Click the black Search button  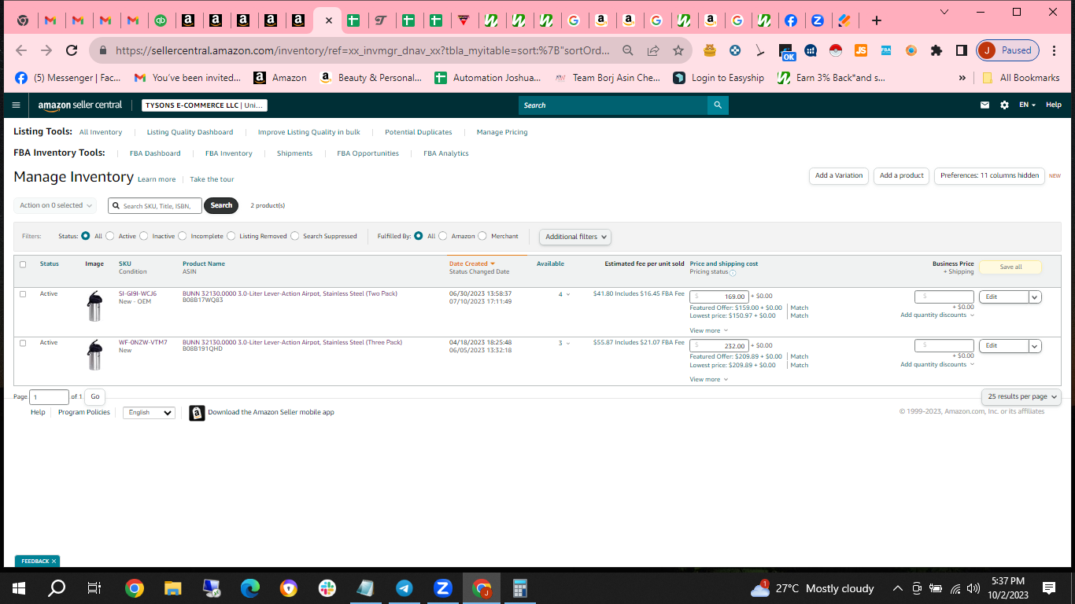[x=221, y=206]
